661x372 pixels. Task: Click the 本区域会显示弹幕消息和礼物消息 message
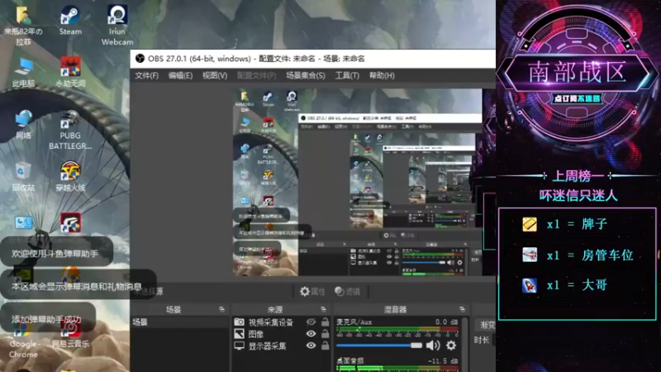click(78, 286)
